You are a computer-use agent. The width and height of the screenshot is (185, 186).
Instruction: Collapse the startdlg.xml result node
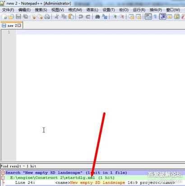[3, 178]
